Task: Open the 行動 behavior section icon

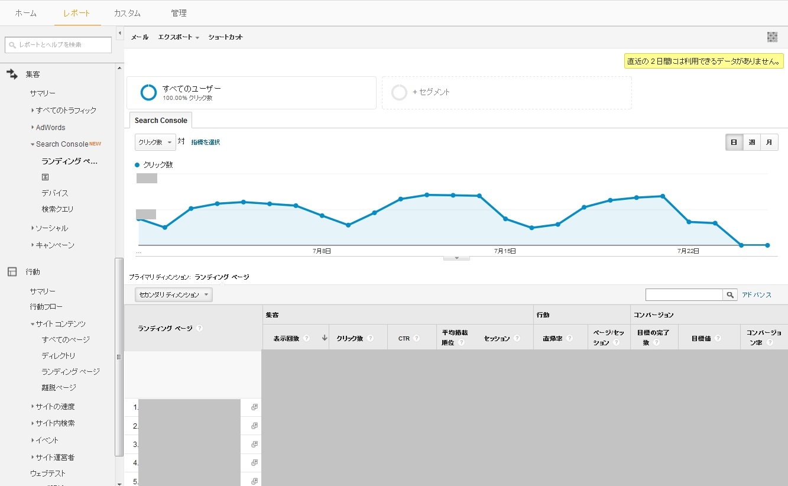Action: click(12, 271)
